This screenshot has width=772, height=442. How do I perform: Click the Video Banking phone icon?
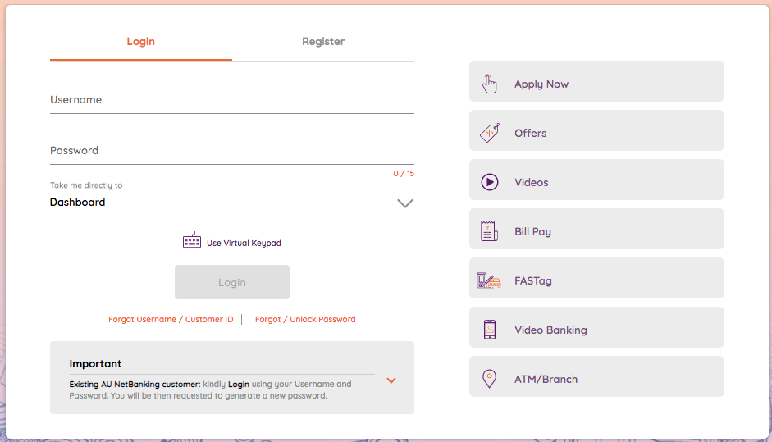tap(489, 330)
